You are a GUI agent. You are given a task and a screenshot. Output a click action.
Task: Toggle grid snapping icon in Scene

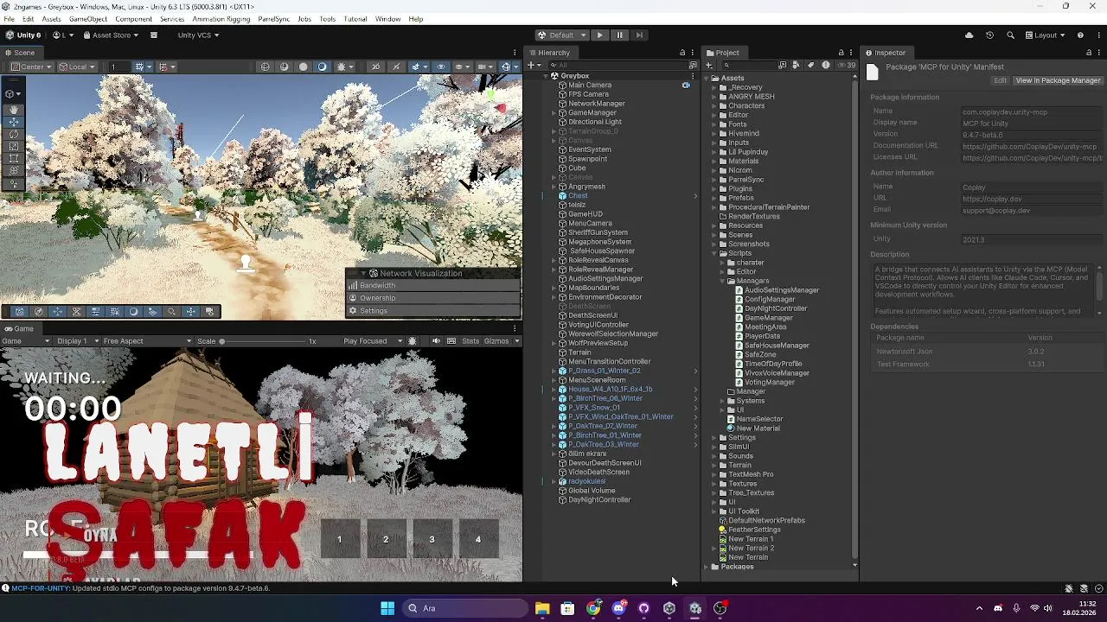(138, 67)
